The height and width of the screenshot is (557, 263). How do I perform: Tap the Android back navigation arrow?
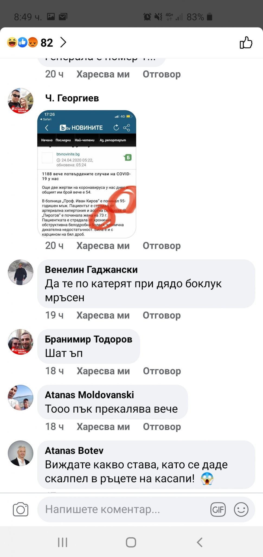point(200,542)
